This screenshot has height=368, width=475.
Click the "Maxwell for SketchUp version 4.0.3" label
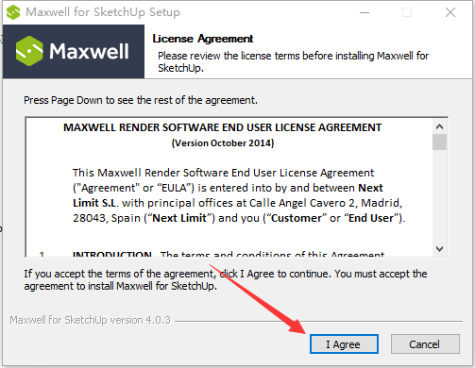click(90, 320)
